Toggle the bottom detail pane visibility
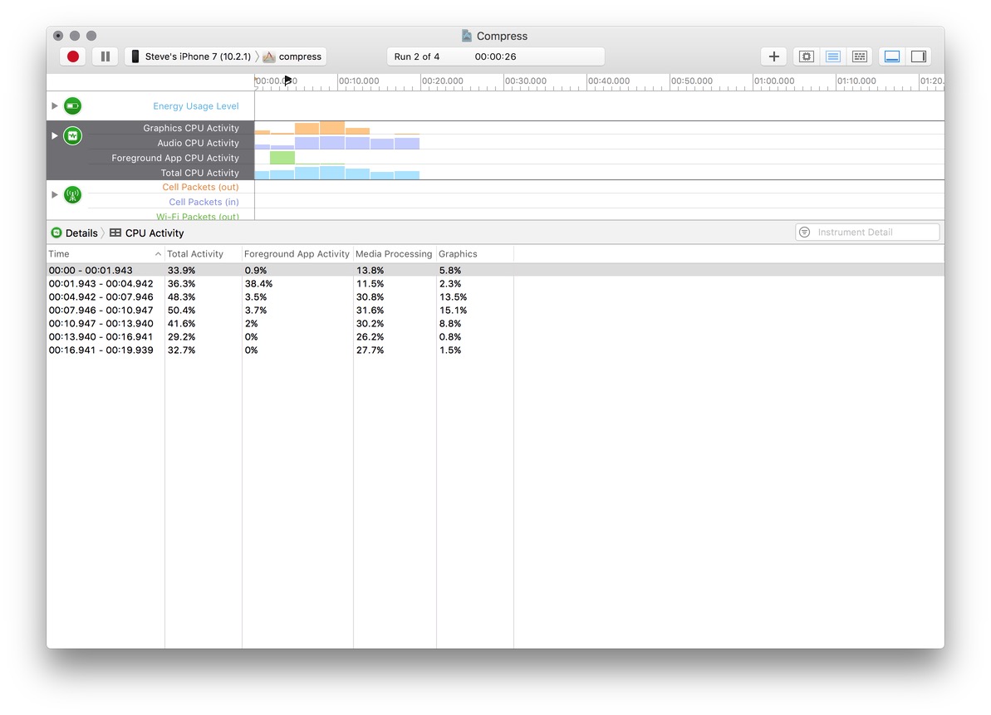This screenshot has height=715, width=991. coord(892,56)
